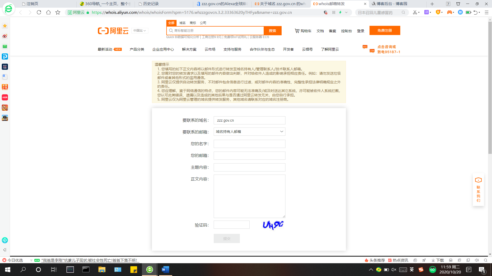Expand the 要联系的邮箱 dropdown
492x276 pixels.
(249, 132)
